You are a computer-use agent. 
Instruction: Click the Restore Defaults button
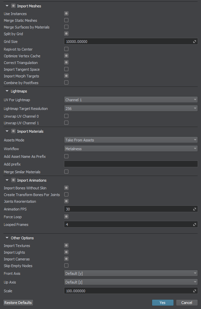point(18,303)
